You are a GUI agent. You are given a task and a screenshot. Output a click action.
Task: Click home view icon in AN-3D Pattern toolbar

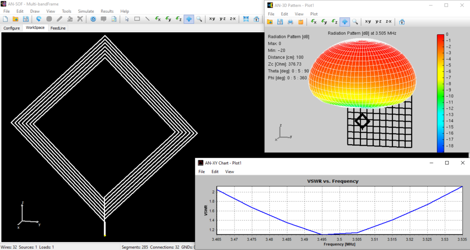point(402,22)
